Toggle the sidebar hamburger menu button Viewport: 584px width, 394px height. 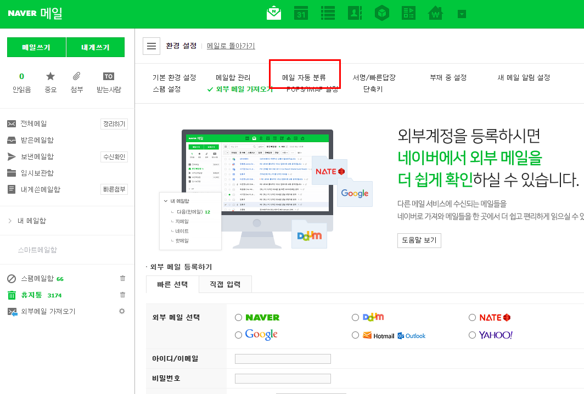coord(151,46)
